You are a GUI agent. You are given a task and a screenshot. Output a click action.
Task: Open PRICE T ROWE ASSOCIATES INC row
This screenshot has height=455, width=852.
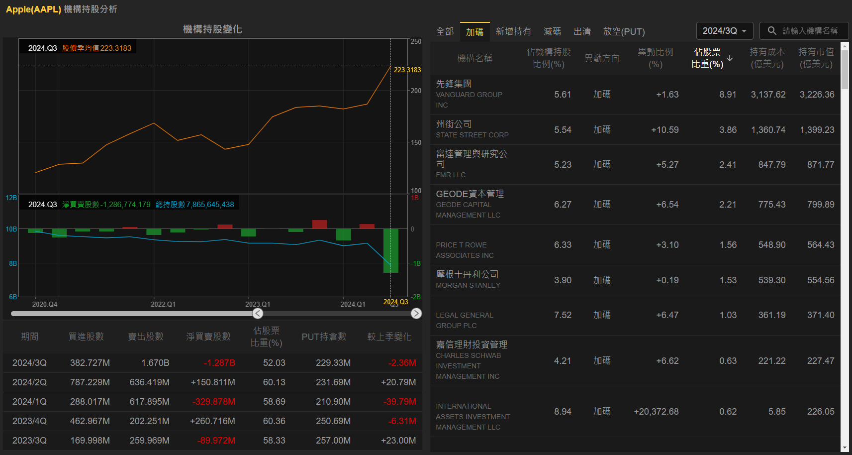[635, 245]
